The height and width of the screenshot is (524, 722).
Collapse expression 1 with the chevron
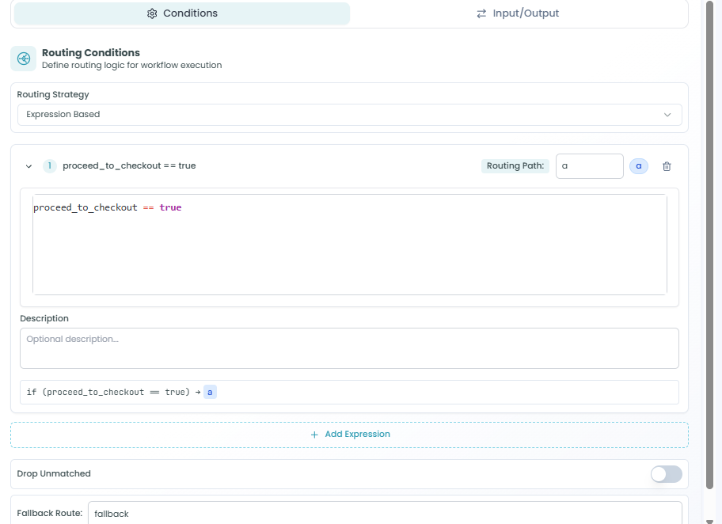tap(28, 166)
